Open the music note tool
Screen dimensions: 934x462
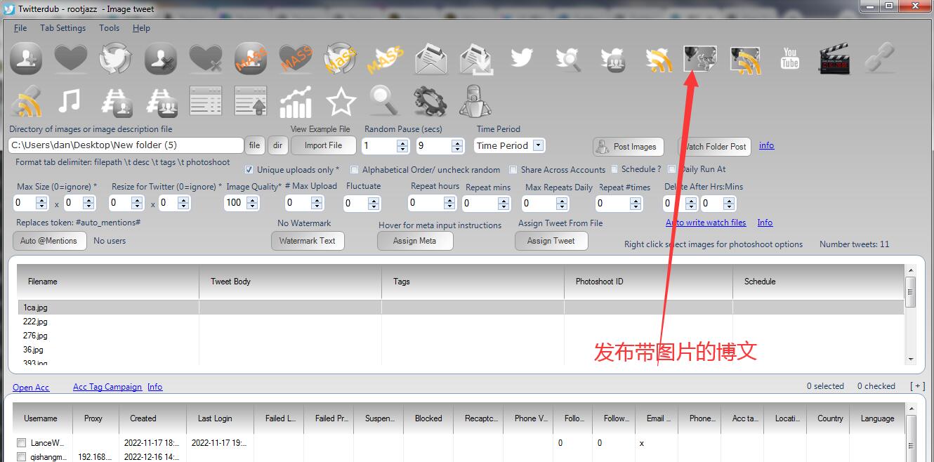(x=69, y=102)
